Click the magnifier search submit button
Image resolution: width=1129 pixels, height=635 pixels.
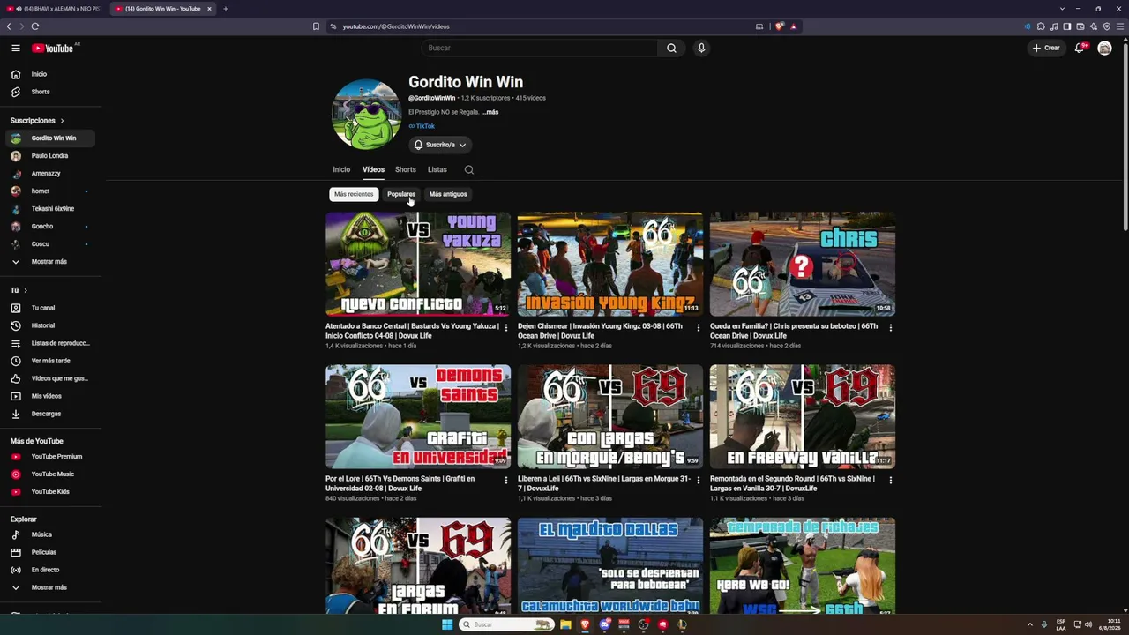pos(671,48)
